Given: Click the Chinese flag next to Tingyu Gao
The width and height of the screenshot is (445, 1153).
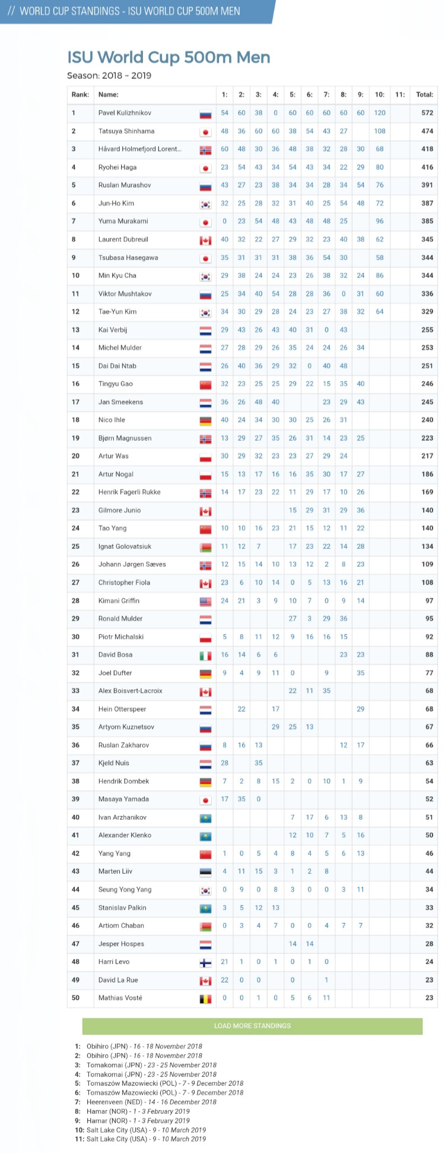Looking at the screenshot, I should 205,384.
